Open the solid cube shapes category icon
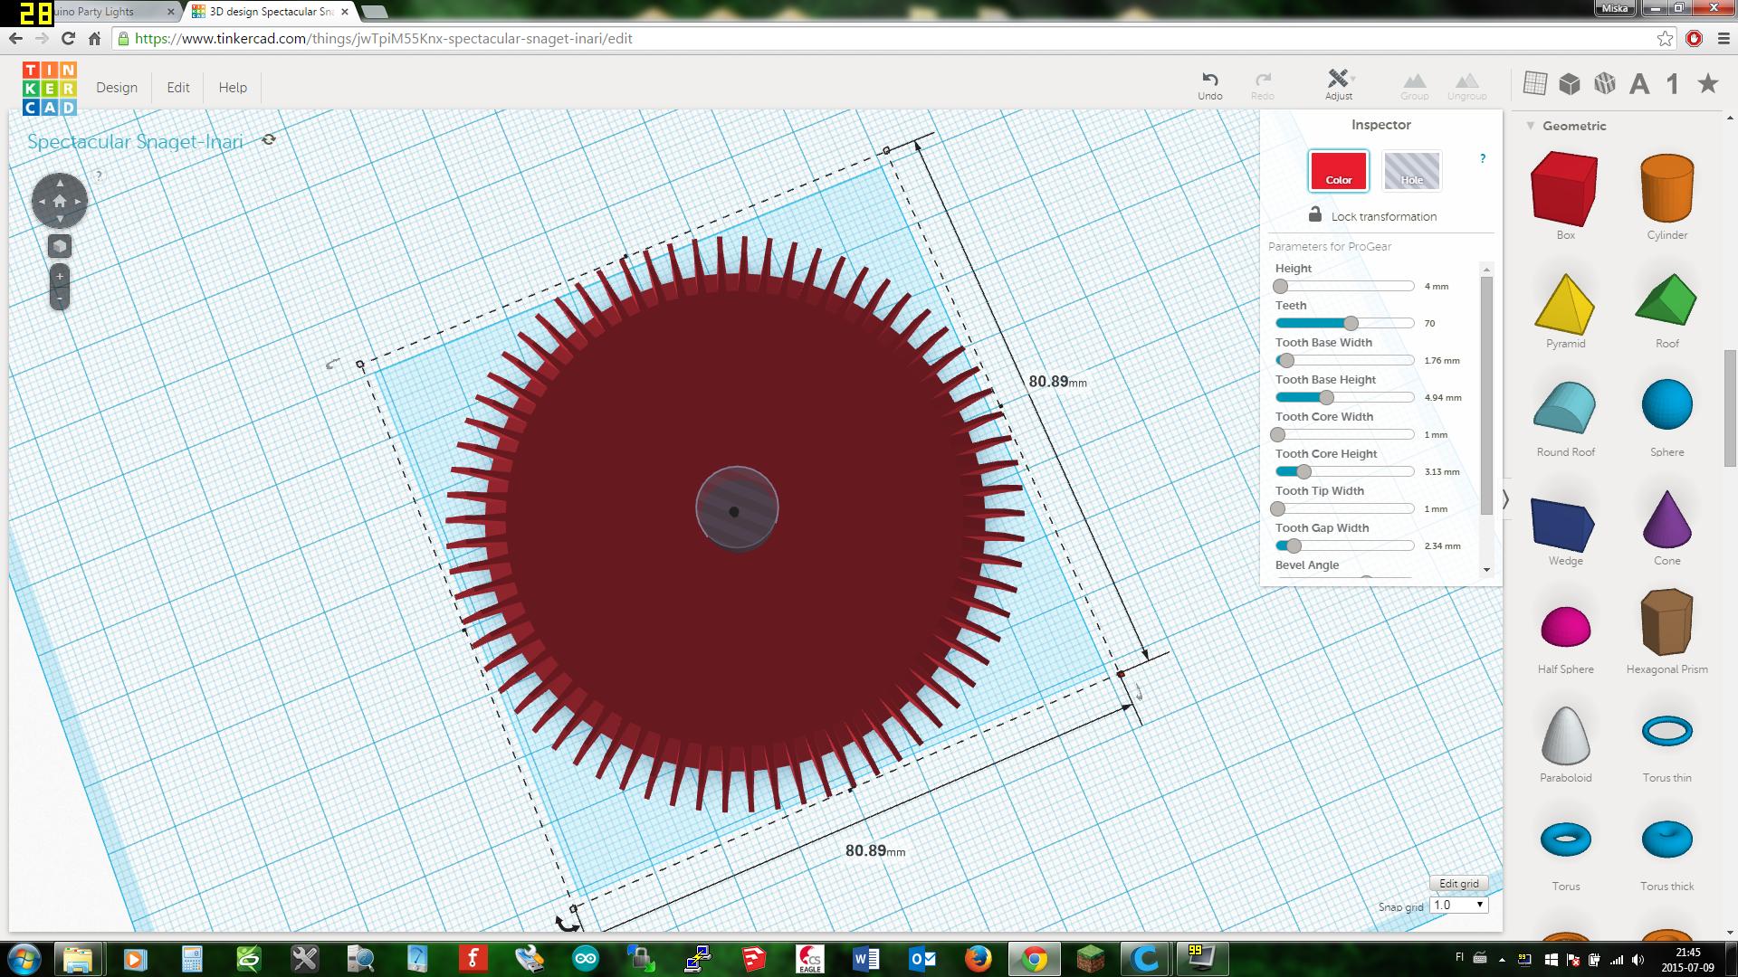The width and height of the screenshot is (1738, 977). click(x=1570, y=83)
